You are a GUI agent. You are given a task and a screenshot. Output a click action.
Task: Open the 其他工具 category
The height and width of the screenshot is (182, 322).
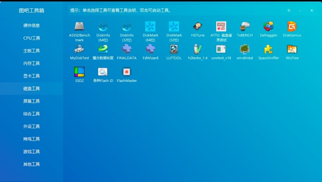click(x=31, y=164)
